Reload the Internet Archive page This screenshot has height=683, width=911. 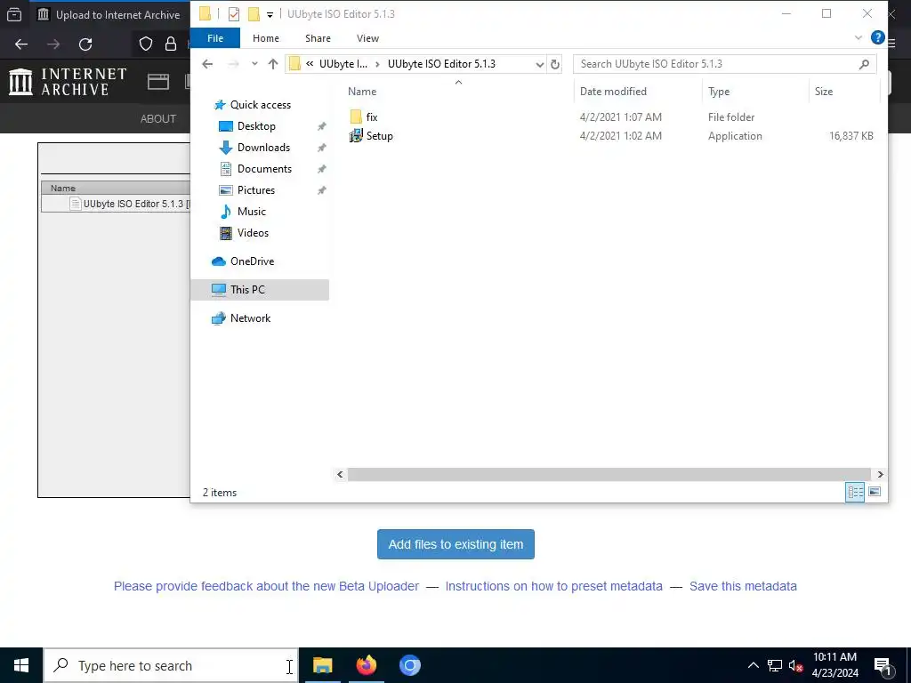pos(85,44)
